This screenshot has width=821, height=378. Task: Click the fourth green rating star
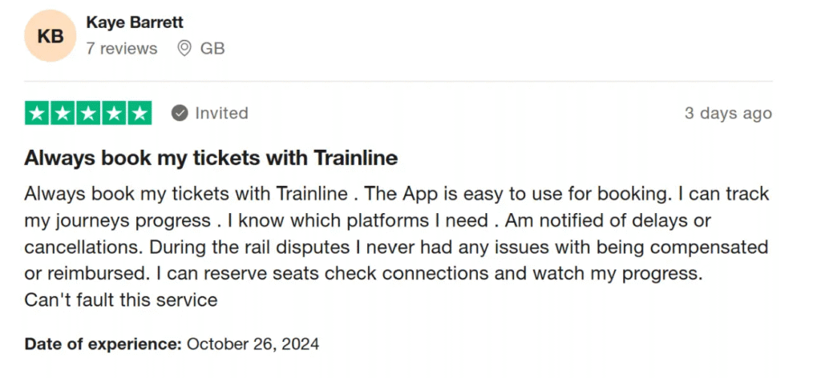click(114, 113)
